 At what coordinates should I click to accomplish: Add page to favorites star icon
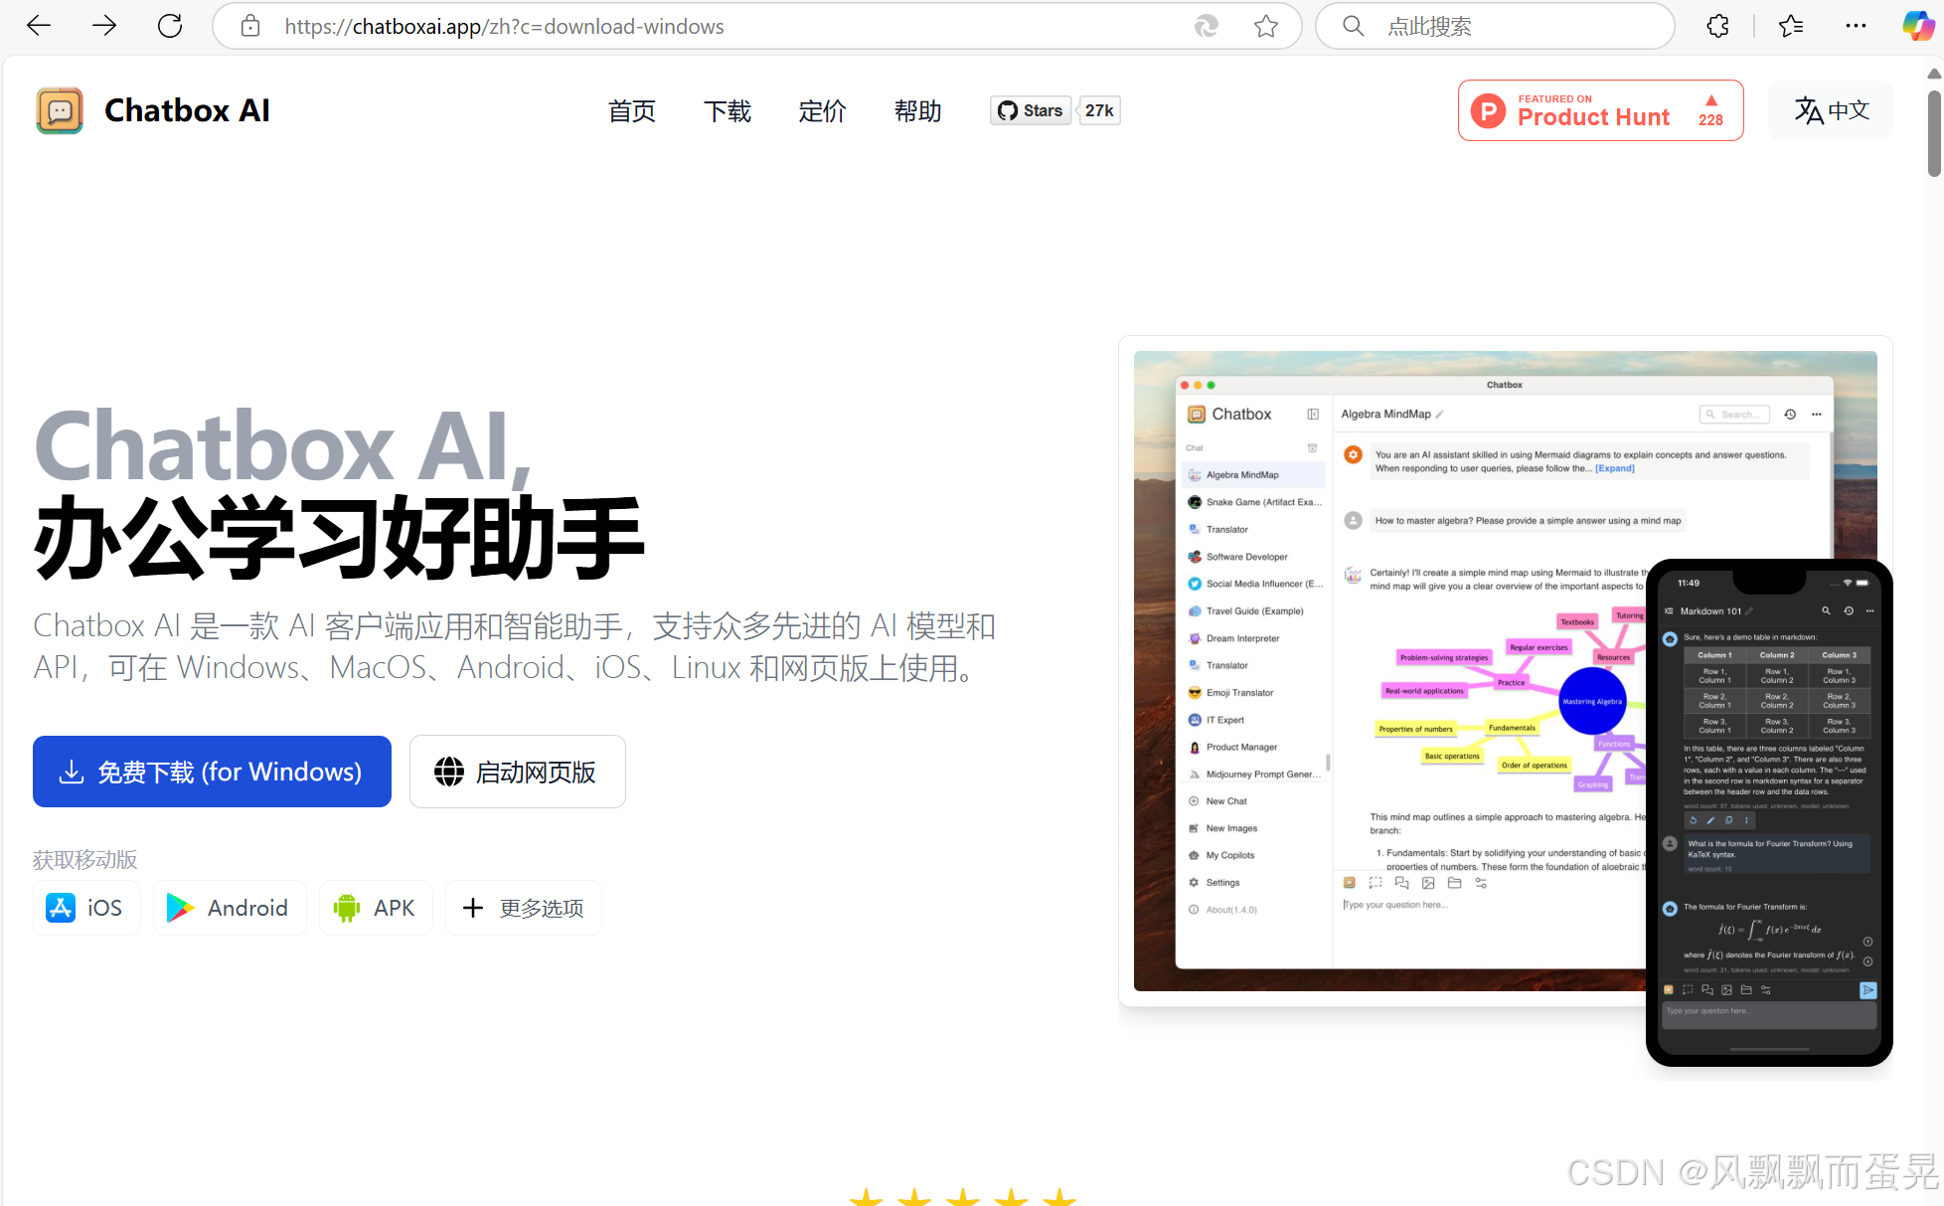(1265, 26)
